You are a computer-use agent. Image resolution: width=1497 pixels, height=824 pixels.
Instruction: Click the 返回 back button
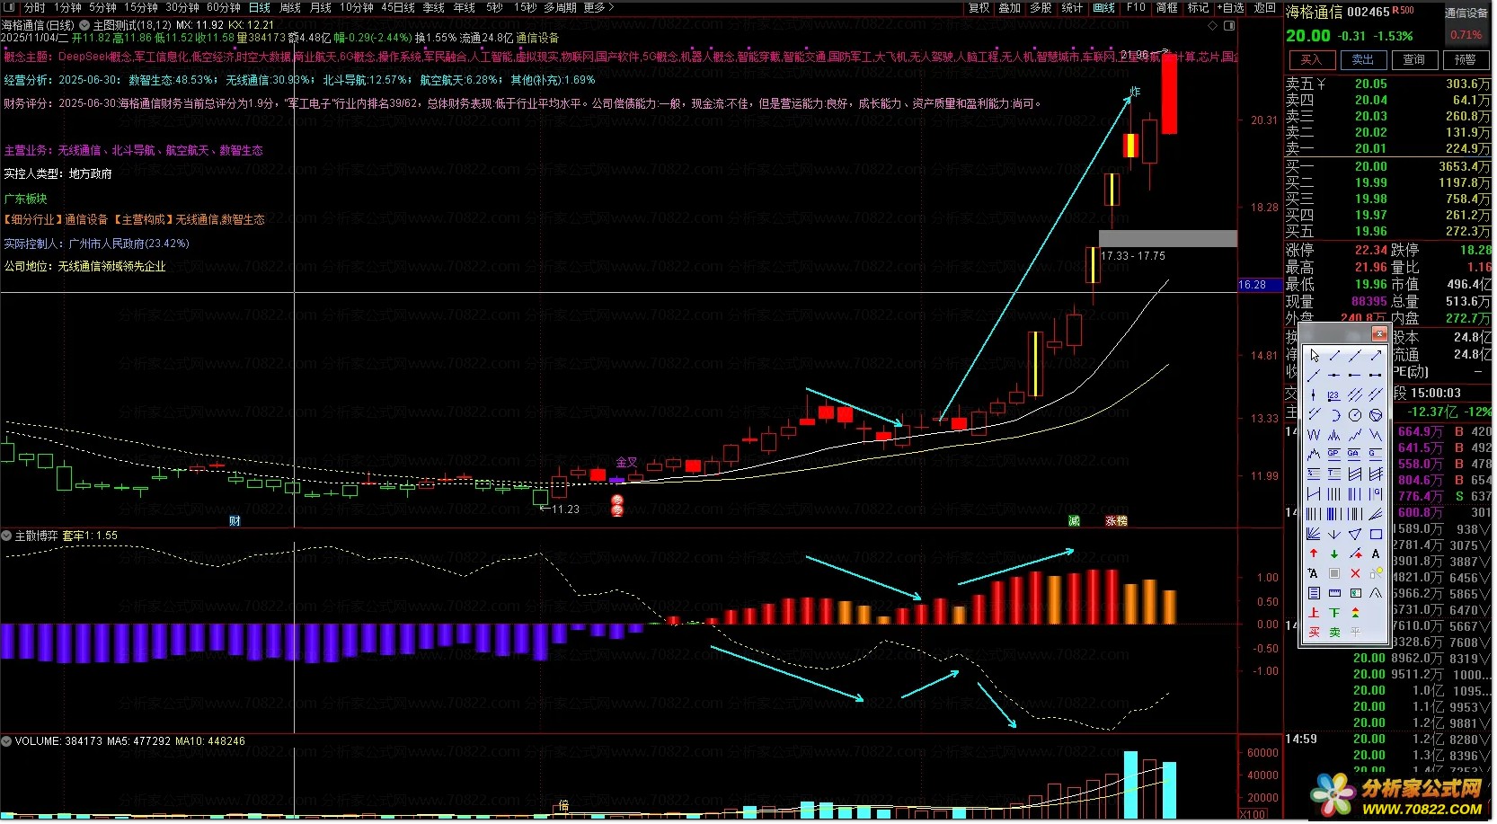tap(1265, 7)
